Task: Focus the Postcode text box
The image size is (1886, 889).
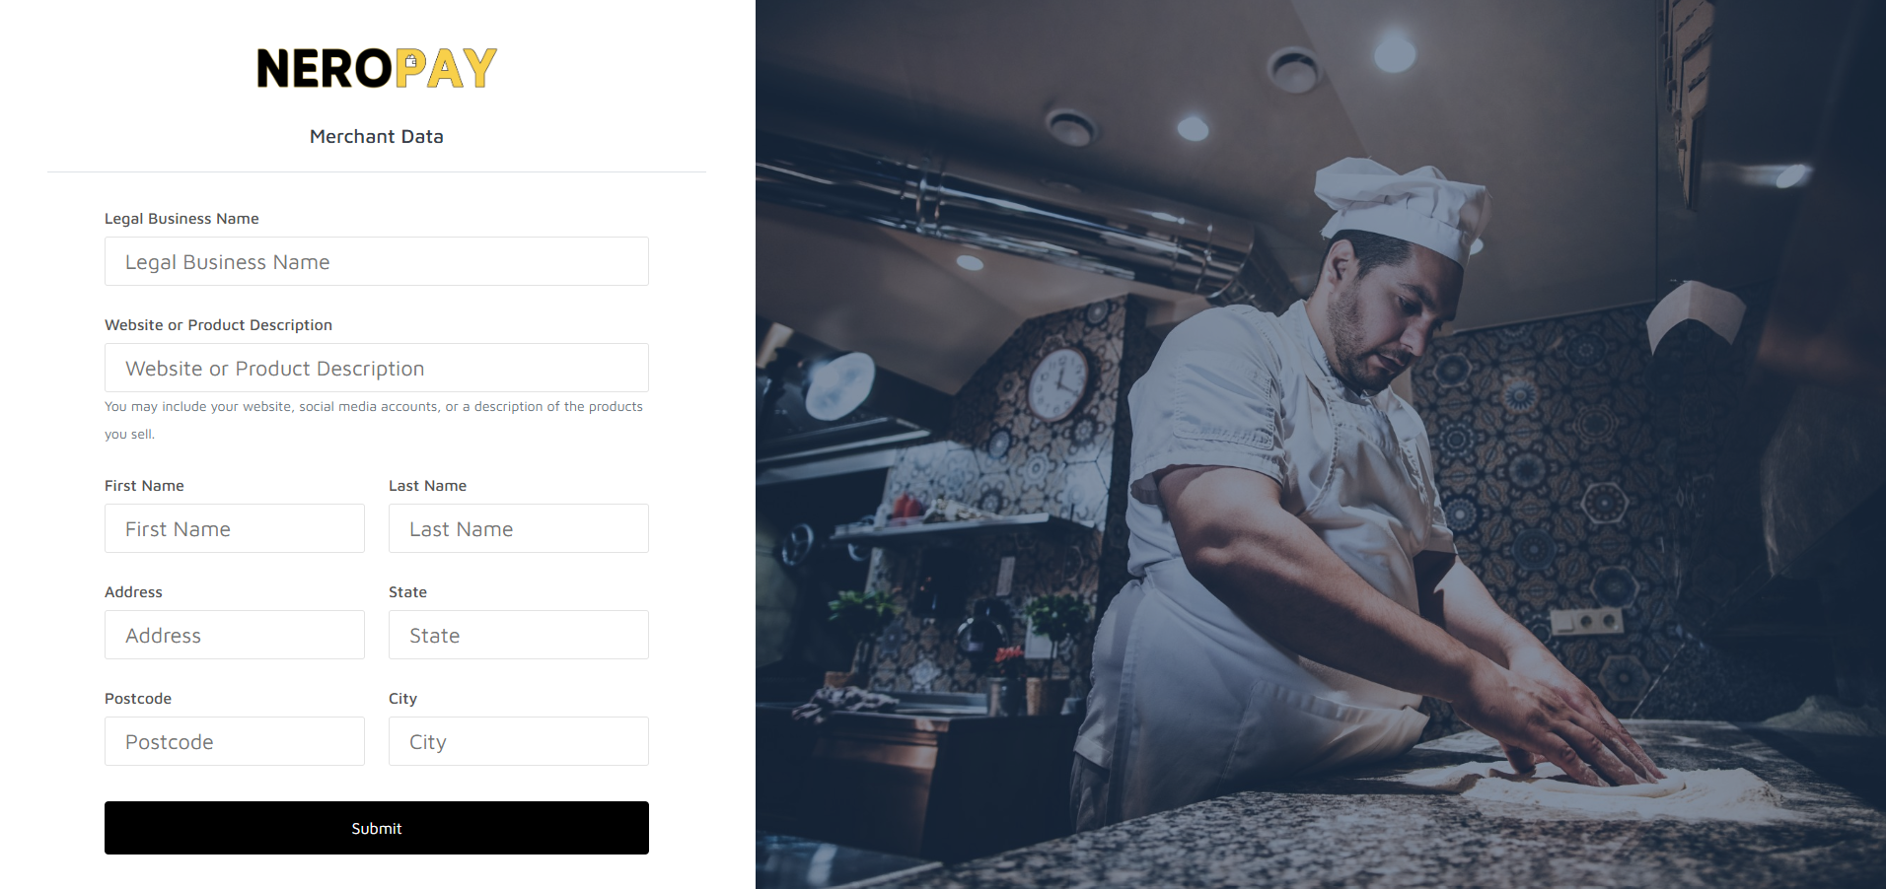Action: coord(235,741)
